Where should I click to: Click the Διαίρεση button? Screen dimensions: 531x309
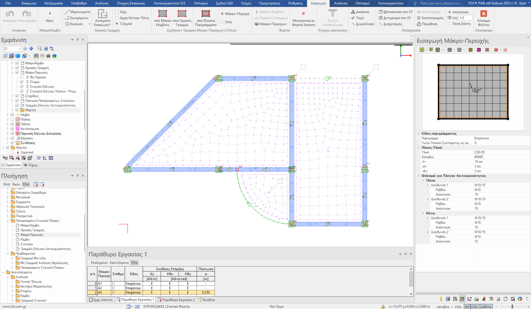point(360,12)
